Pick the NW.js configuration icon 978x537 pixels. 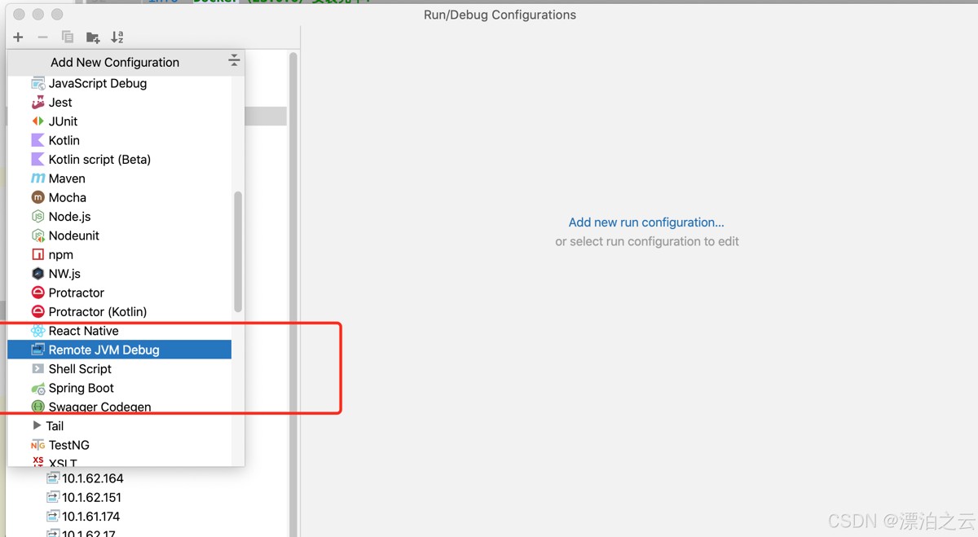[37, 274]
